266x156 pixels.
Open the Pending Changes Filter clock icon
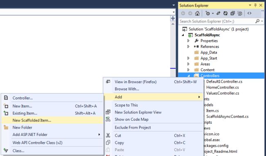pos(207,13)
